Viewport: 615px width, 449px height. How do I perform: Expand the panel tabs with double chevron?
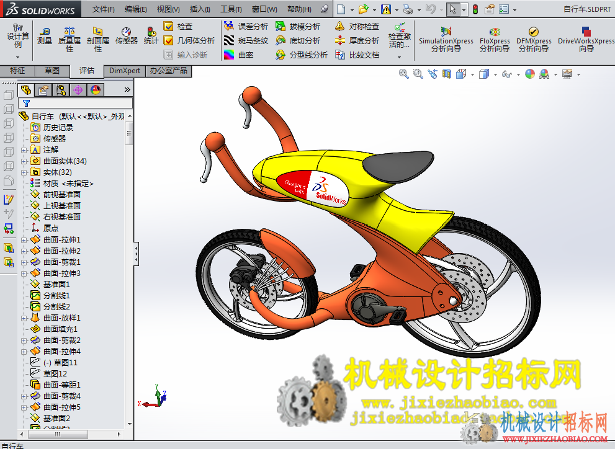tap(127, 90)
